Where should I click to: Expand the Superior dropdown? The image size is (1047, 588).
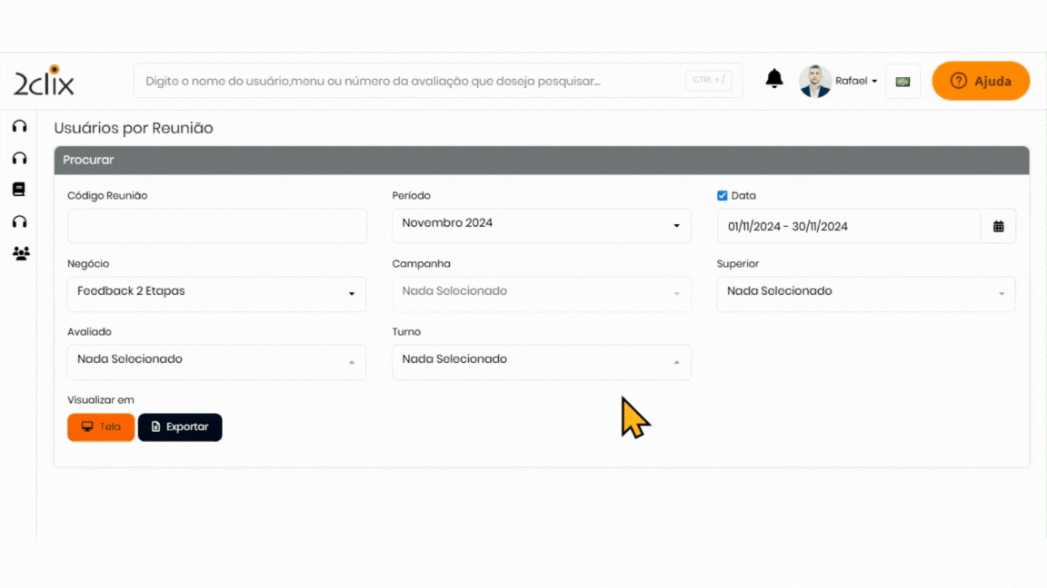pyautogui.click(x=865, y=292)
